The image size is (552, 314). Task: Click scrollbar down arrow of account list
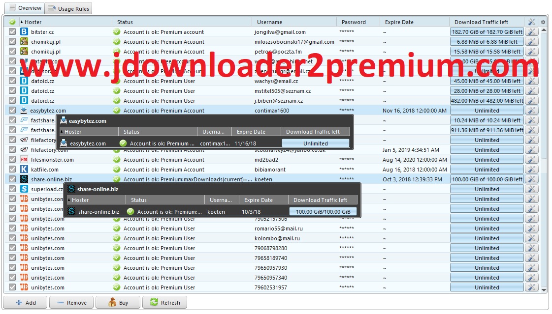pos(544,290)
